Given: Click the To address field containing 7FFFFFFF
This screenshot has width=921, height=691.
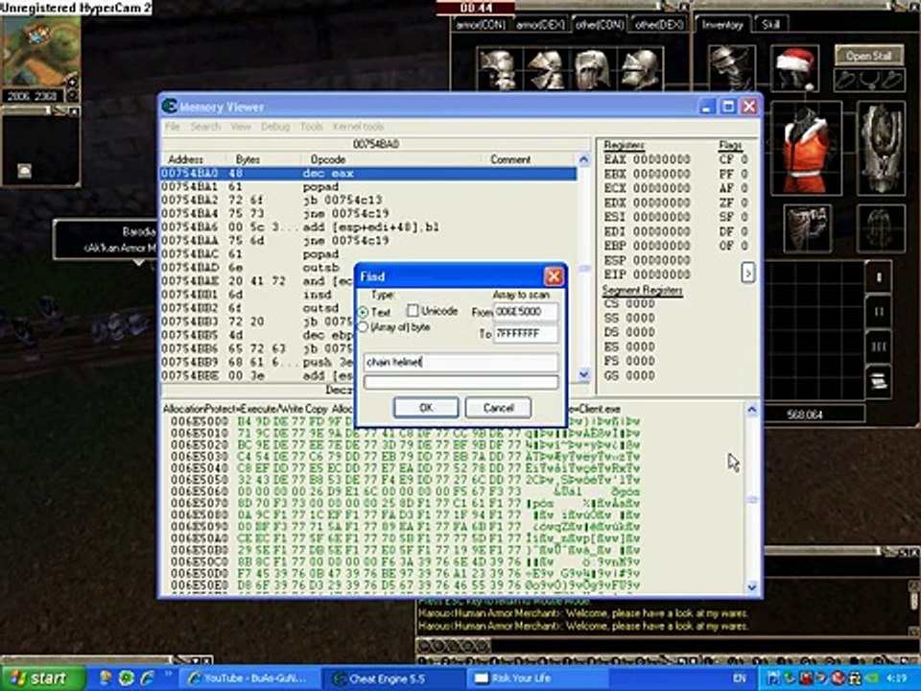Looking at the screenshot, I should point(525,334).
